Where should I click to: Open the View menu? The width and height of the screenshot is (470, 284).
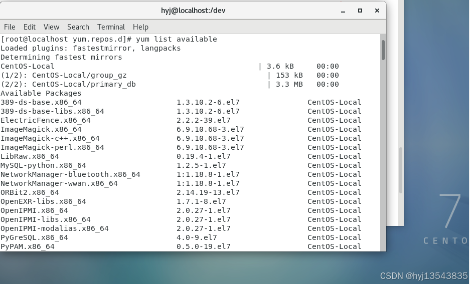pos(51,27)
